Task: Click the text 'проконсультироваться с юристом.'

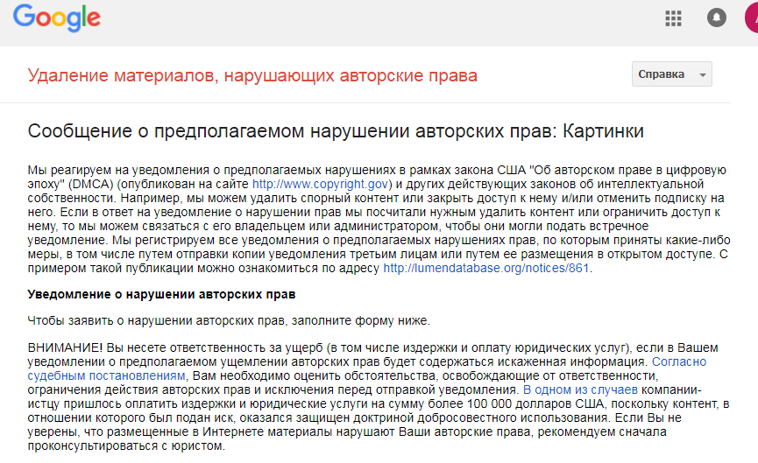Action: tap(126, 445)
